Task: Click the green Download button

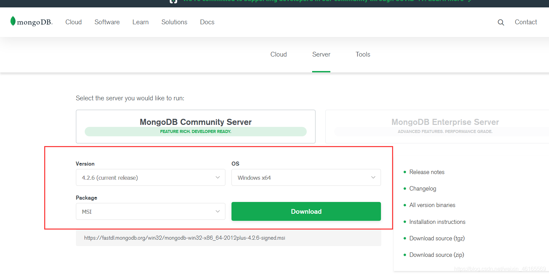Action: coord(306,211)
